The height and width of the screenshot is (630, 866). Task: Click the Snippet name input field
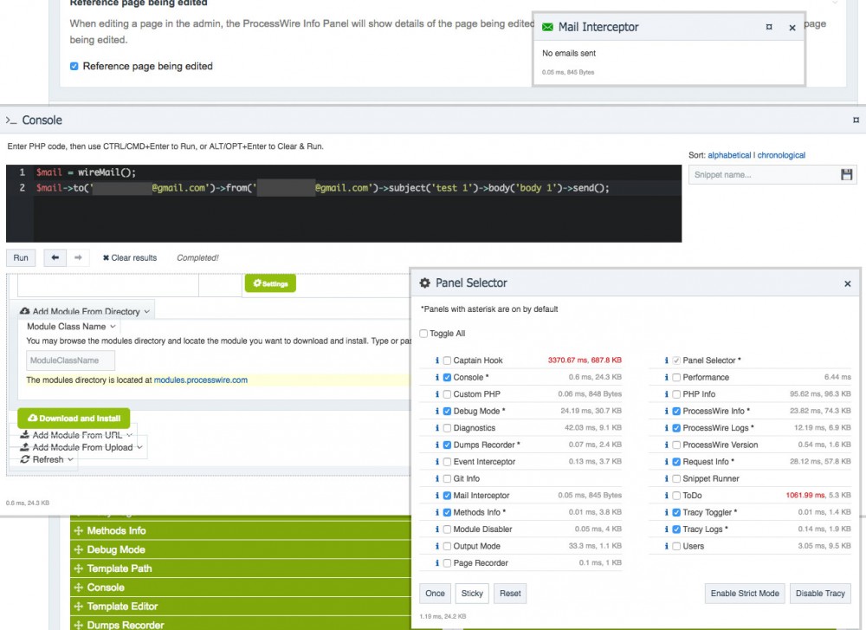point(762,175)
